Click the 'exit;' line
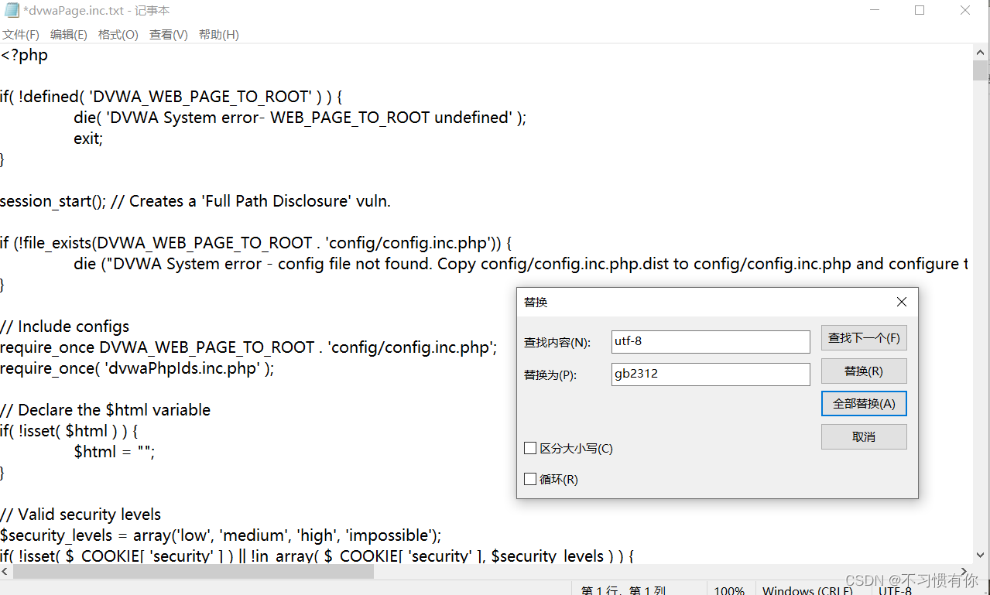990x595 pixels. click(88, 138)
